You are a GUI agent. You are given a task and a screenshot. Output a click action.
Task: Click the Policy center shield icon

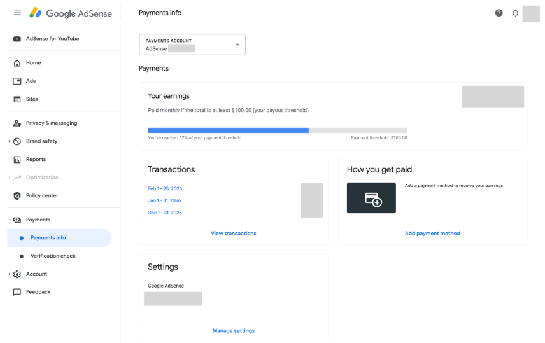(17, 196)
